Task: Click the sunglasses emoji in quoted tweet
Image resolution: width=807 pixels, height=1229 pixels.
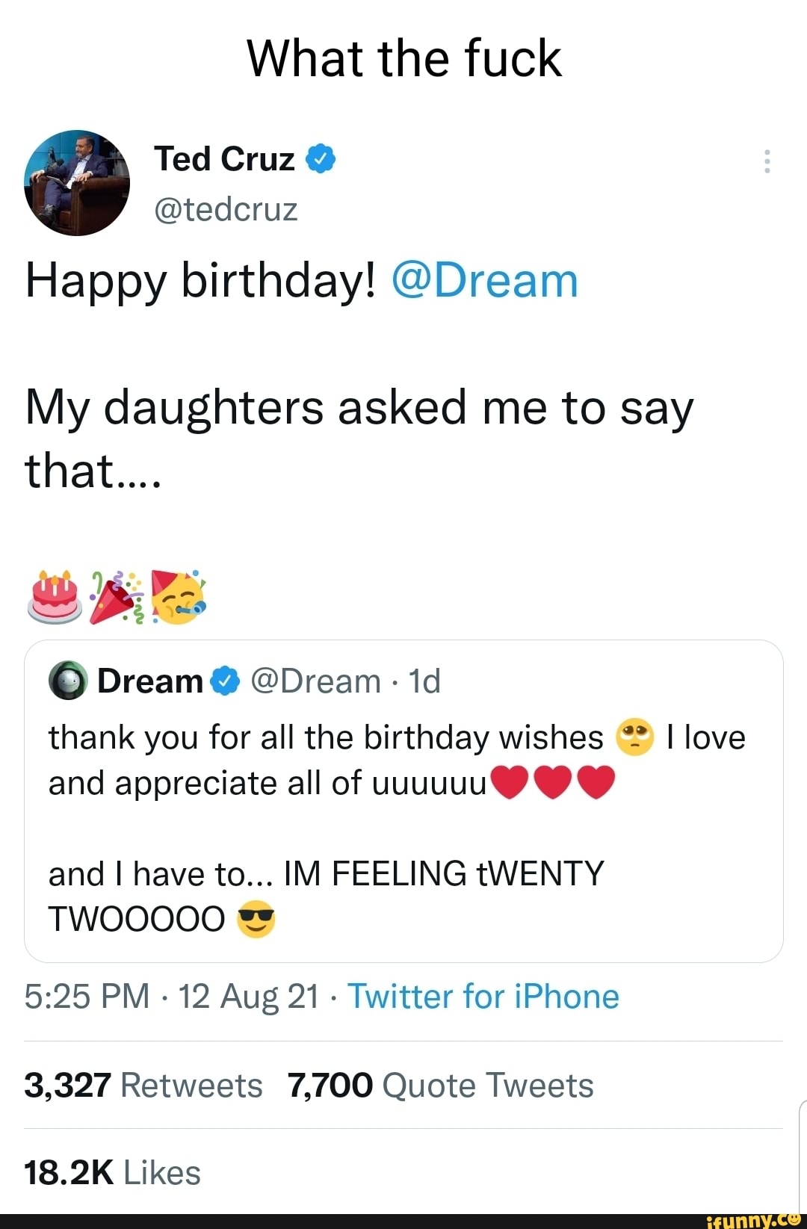Action: [256, 920]
